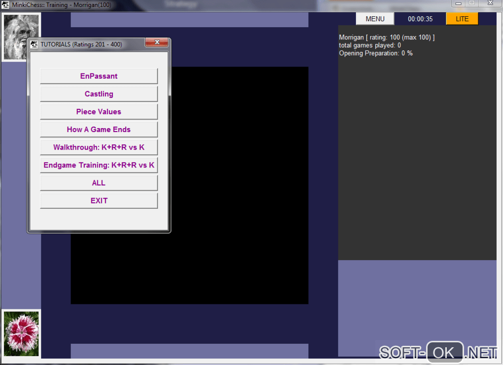
Task: Select the Piece Values tutorial
Action: [x=99, y=111]
